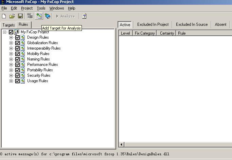The width and height of the screenshot is (232, 160).
Task: Collapse the My FxCop Project tree node
Action: pyautogui.click(x=5, y=32)
